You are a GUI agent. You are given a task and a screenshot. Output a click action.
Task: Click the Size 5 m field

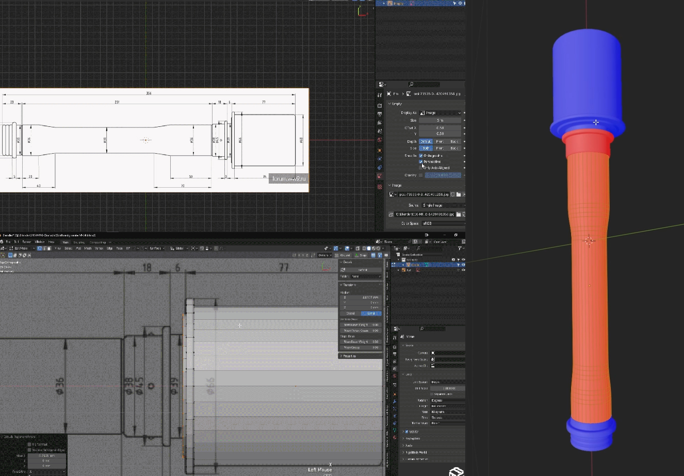[x=440, y=120]
